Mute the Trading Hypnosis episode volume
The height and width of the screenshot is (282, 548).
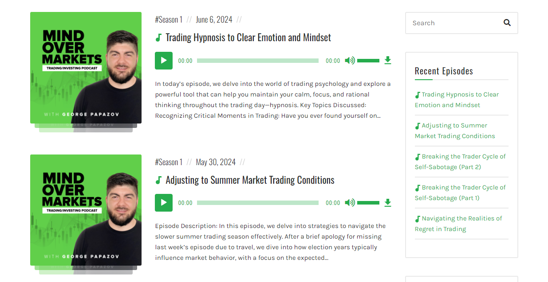point(350,60)
